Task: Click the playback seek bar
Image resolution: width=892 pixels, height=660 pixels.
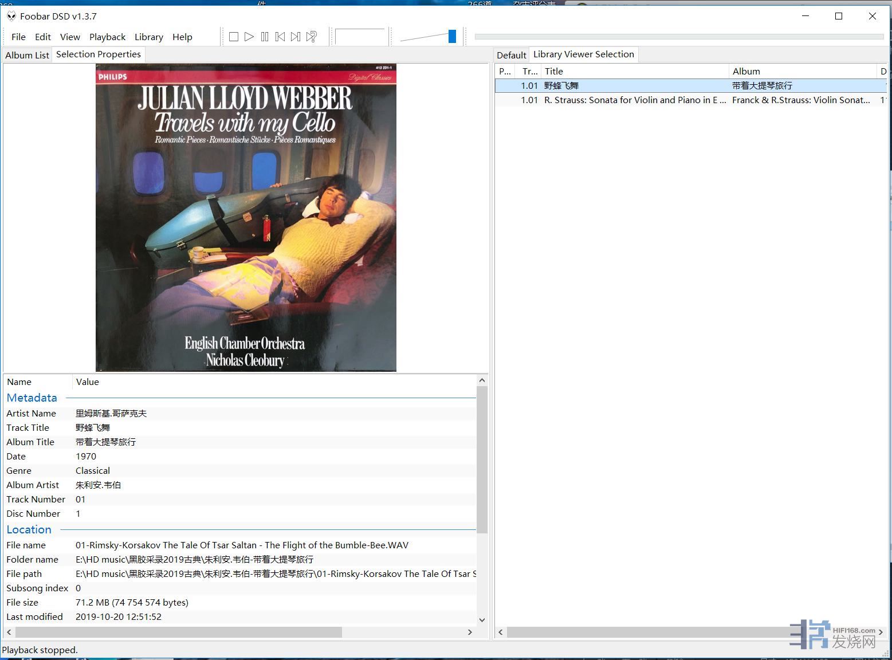Action: click(679, 37)
